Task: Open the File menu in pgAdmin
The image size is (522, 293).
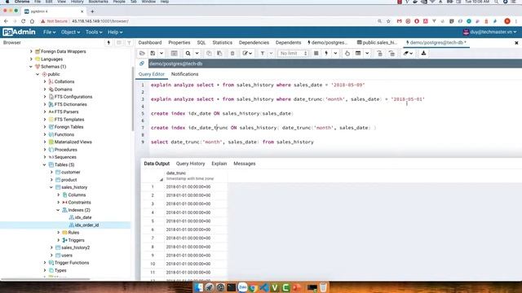Action: [x=49, y=32]
